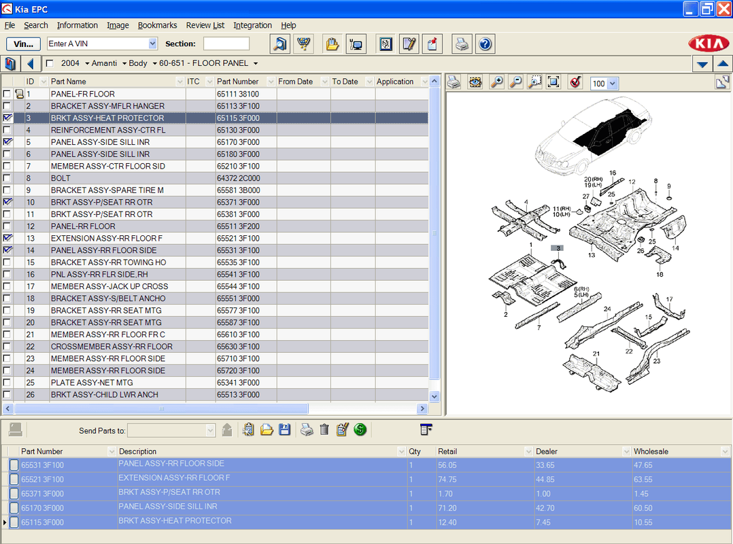Open the Part Number column filter arrow
Screen dimensions: 733x544
click(x=271, y=82)
